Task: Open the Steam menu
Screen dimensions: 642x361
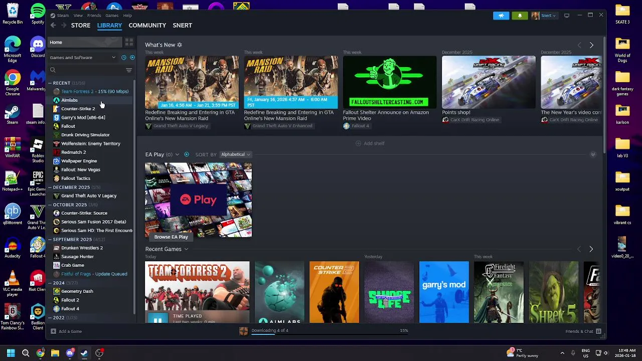Action: tap(63, 16)
